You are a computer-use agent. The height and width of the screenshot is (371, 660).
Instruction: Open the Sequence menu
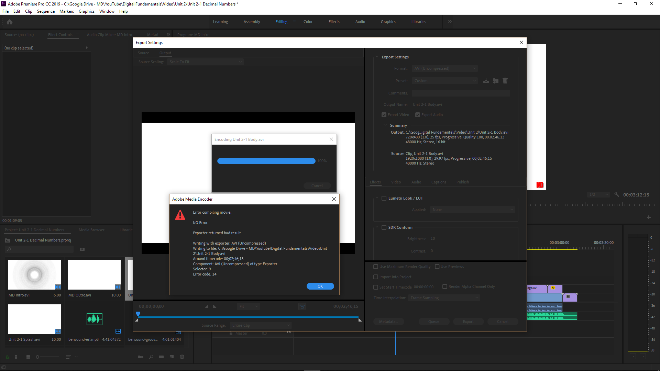click(46, 11)
